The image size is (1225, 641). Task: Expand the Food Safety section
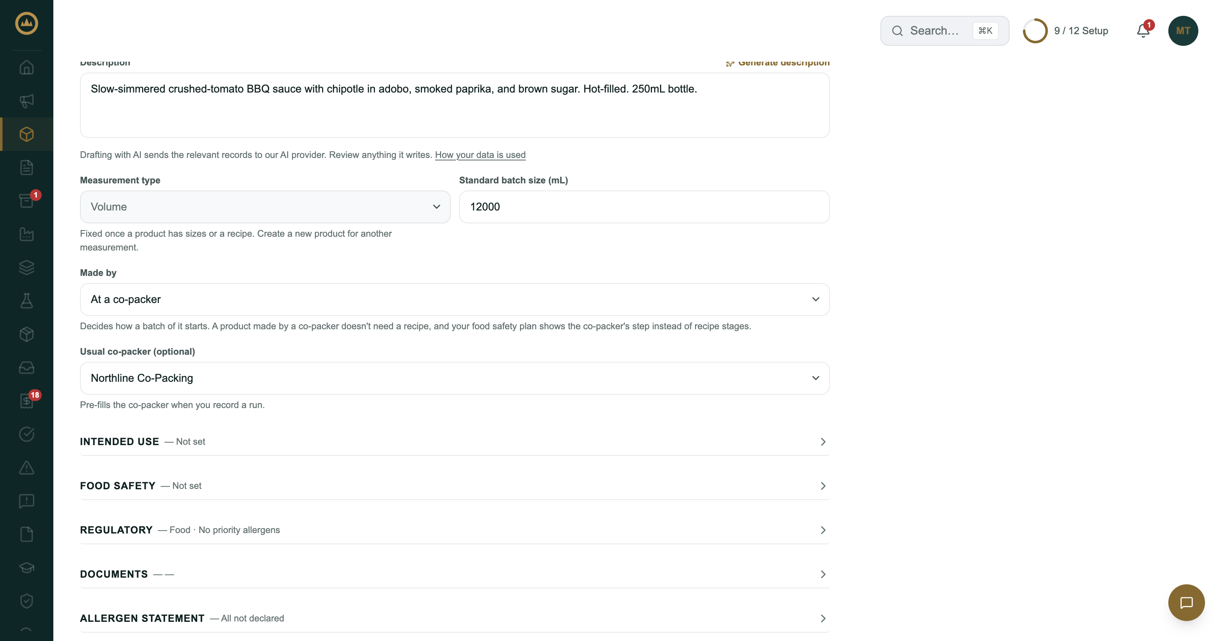tap(455, 486)
